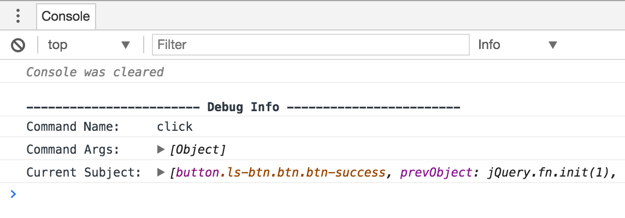Viewport: 625px width, 218px height.
Task: Focus the empty console input line
Action: point(317,194)
